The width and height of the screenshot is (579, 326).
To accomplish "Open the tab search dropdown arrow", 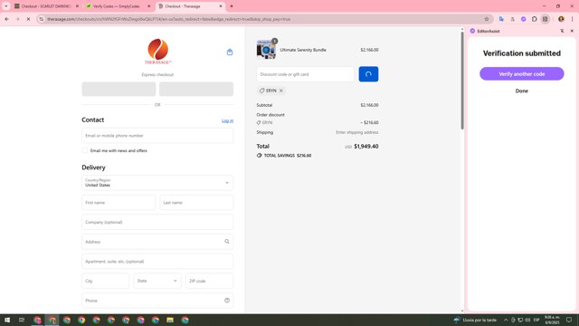I will click(6, 6).
